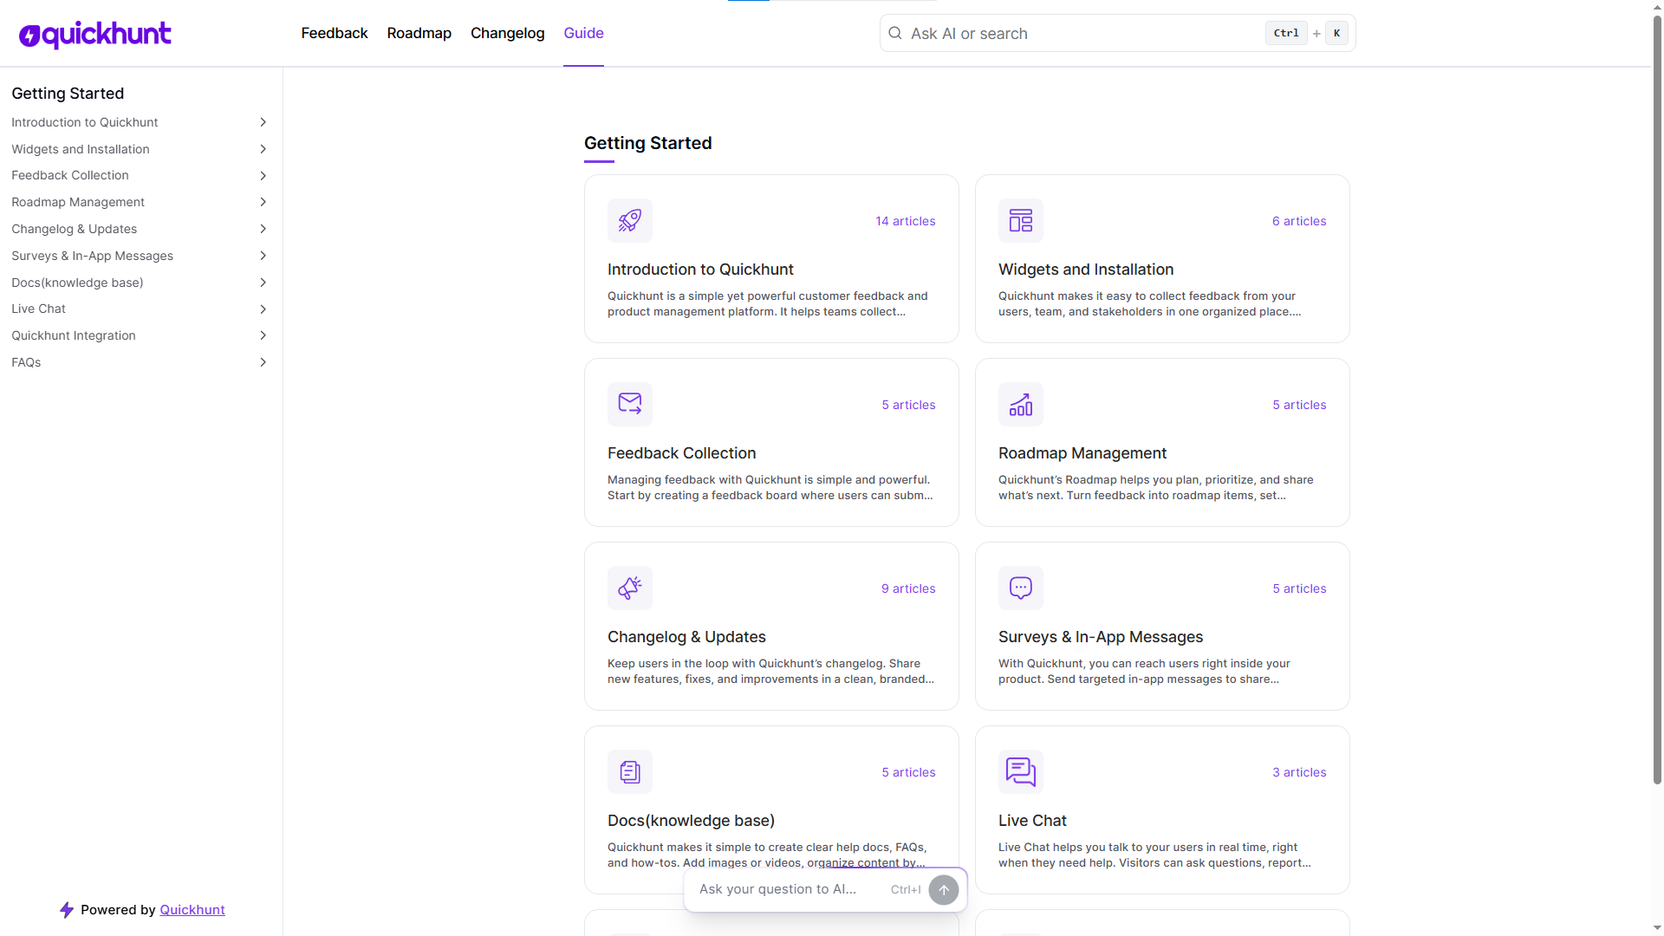
Task: Open Roadmap Management in sidebar
Action: (78, 202)
